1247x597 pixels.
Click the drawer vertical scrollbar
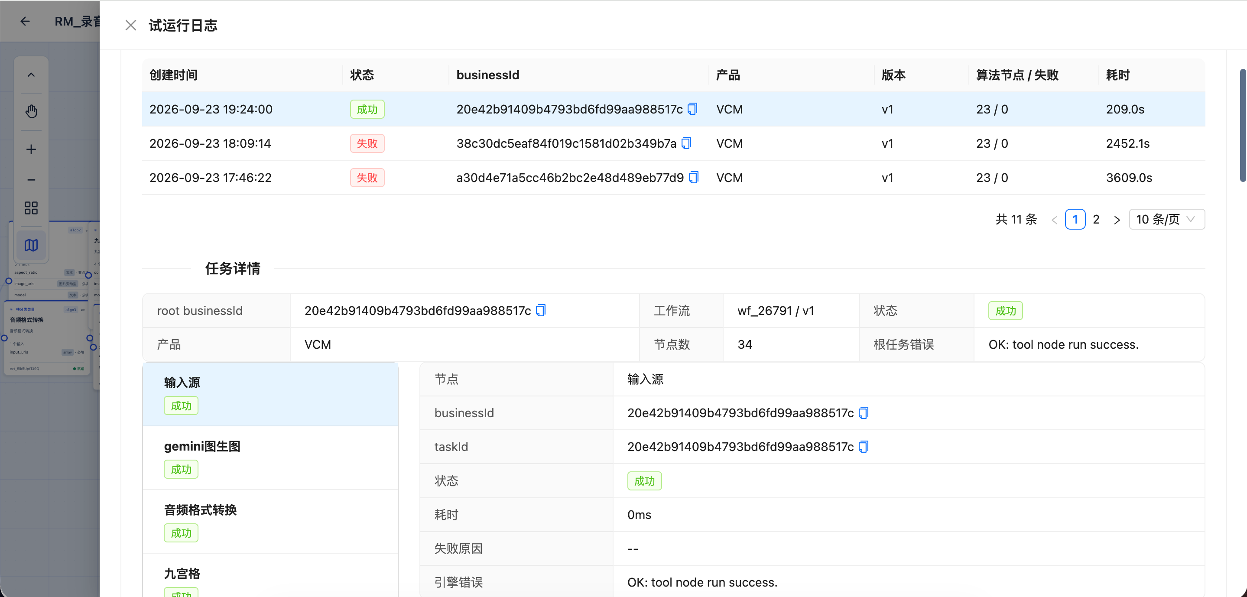1242,125
